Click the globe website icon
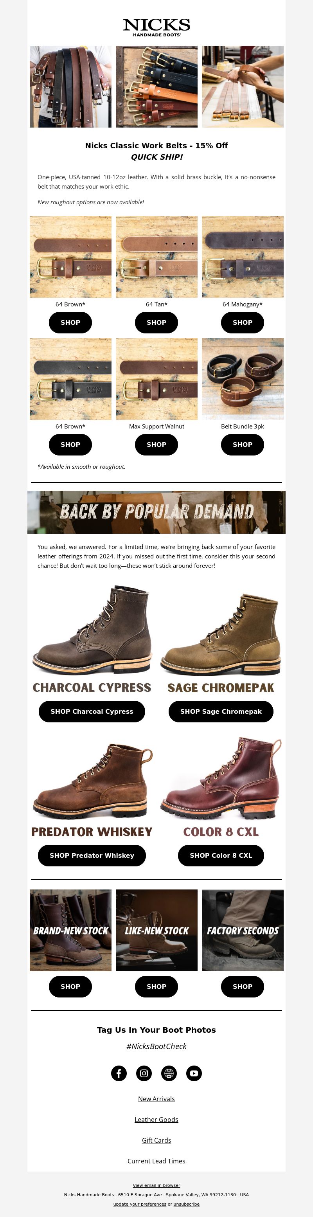 tap(169, 1073)
